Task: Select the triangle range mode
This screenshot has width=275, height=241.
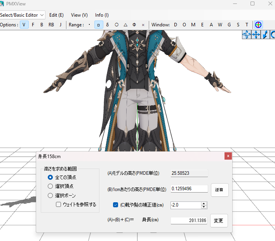Action: click(125, 25)
